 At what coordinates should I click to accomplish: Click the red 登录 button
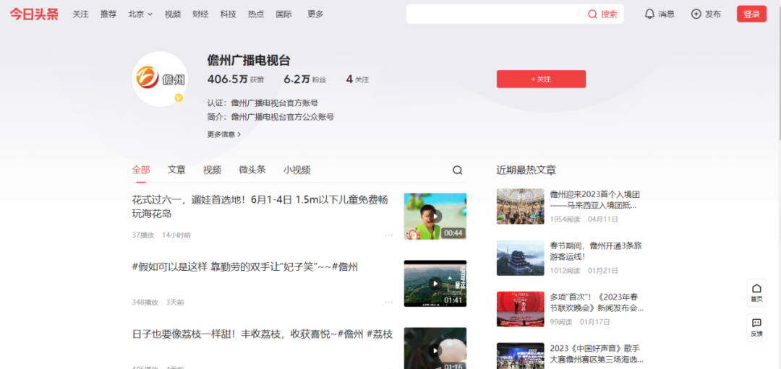pos(751,14)
